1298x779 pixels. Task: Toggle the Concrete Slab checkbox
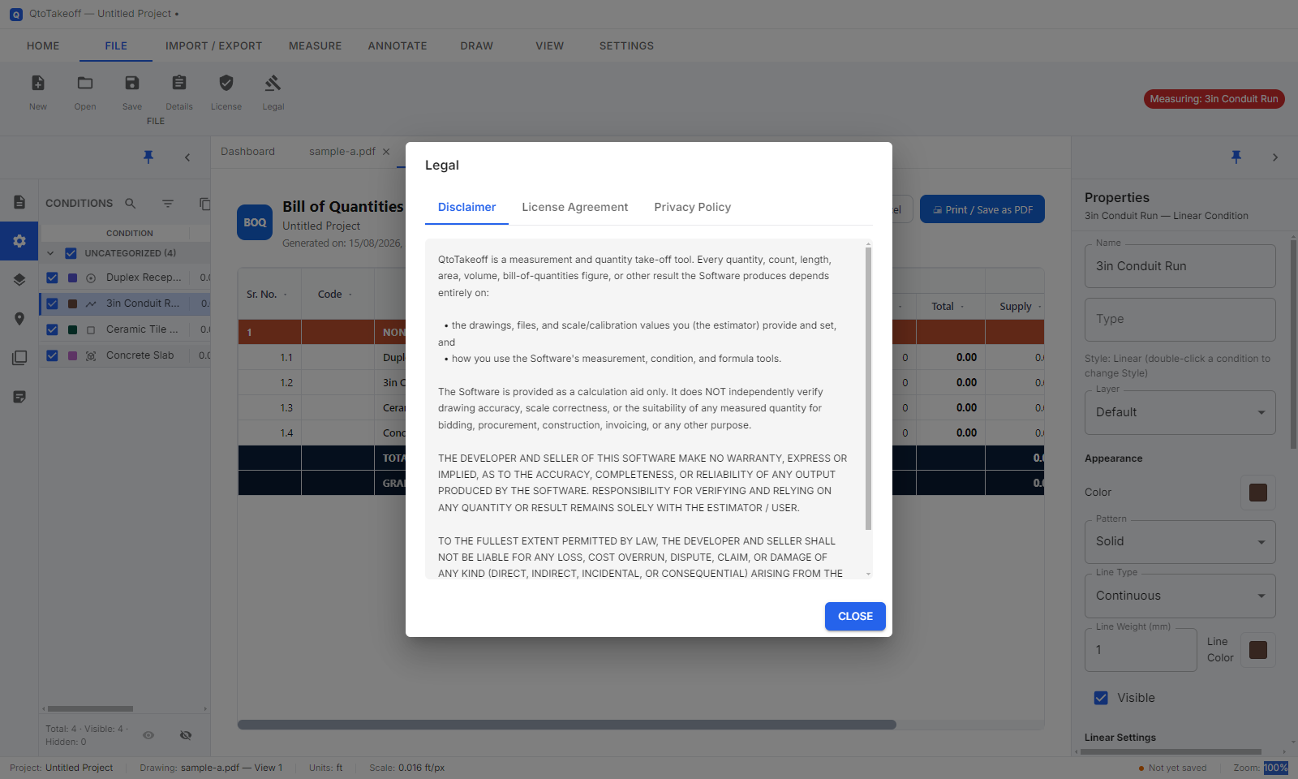tap(52, 355)
